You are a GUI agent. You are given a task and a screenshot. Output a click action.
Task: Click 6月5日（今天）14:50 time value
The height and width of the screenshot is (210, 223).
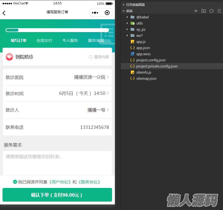click(82, 93)
